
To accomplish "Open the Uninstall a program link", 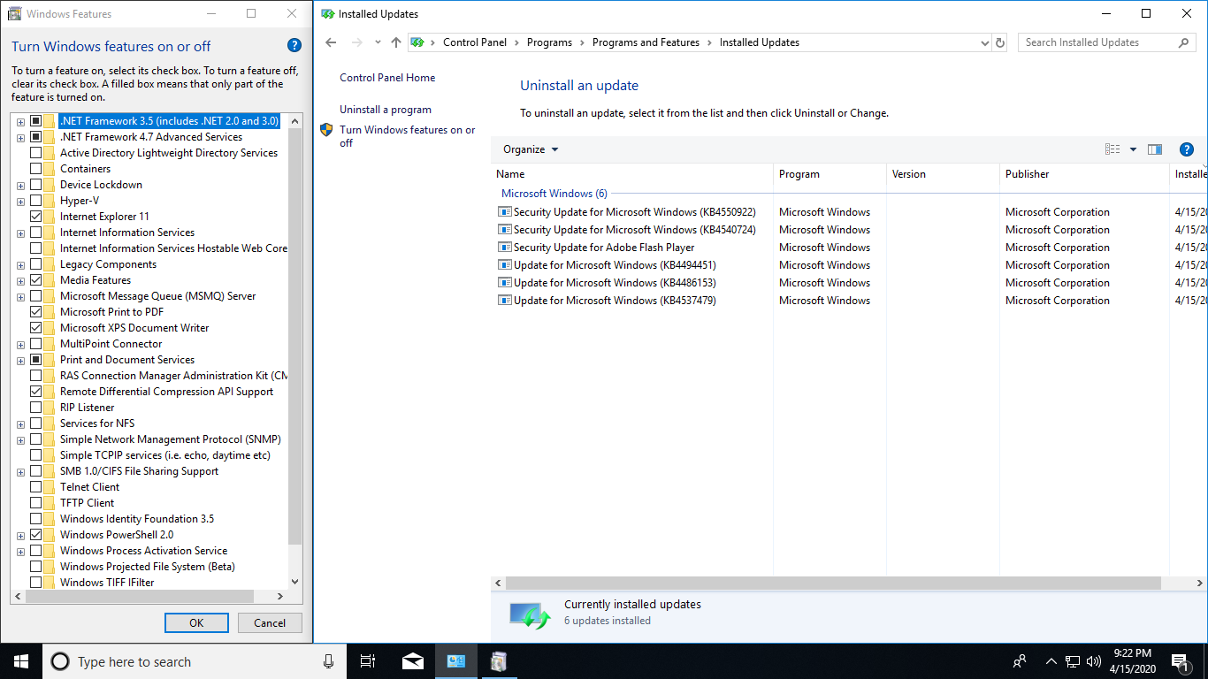I will (x=386, y=110).
